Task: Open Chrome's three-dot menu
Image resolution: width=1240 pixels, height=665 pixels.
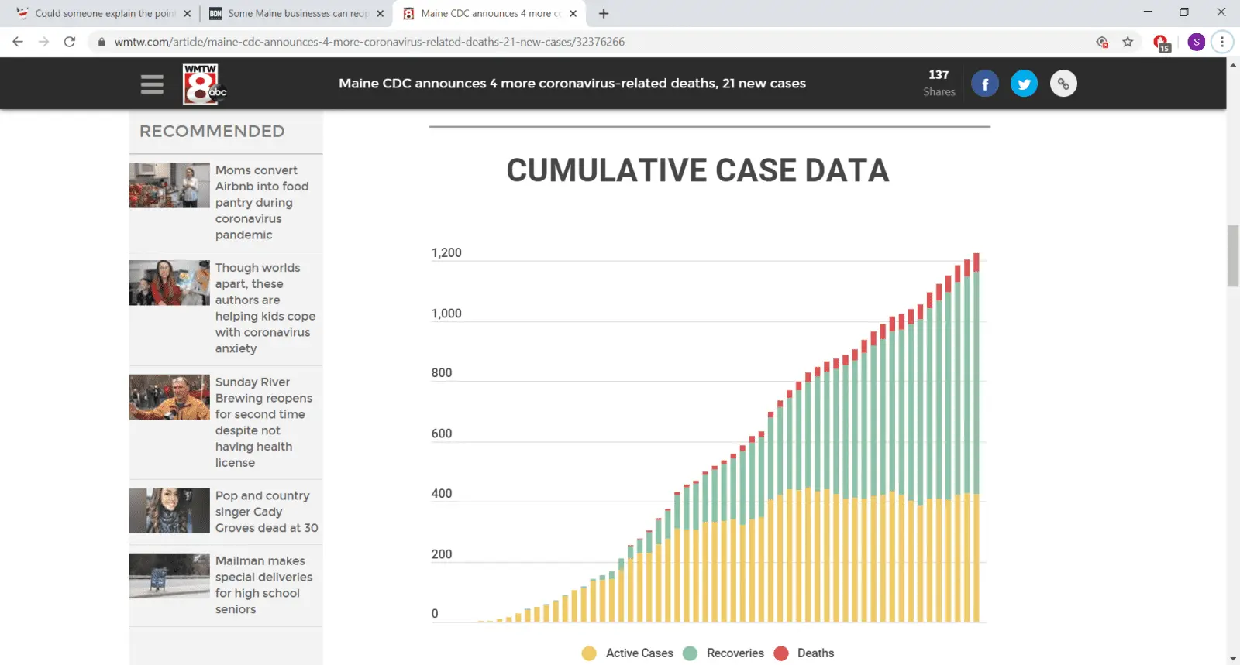Action: click(1222, 42)
